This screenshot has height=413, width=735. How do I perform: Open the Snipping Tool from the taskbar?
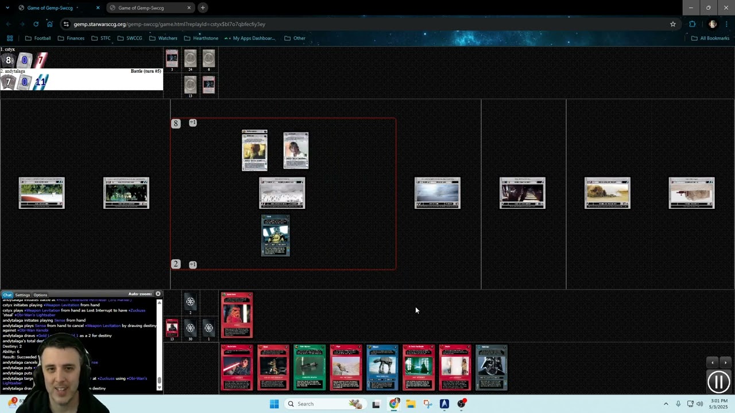[428, 404]
